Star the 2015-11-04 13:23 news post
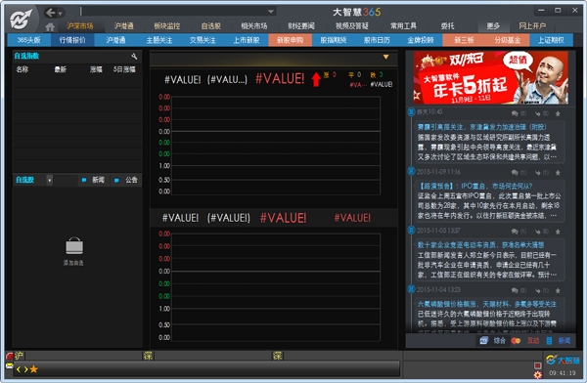The height and width of the screenshot is (383, 587). coord(558,290)
